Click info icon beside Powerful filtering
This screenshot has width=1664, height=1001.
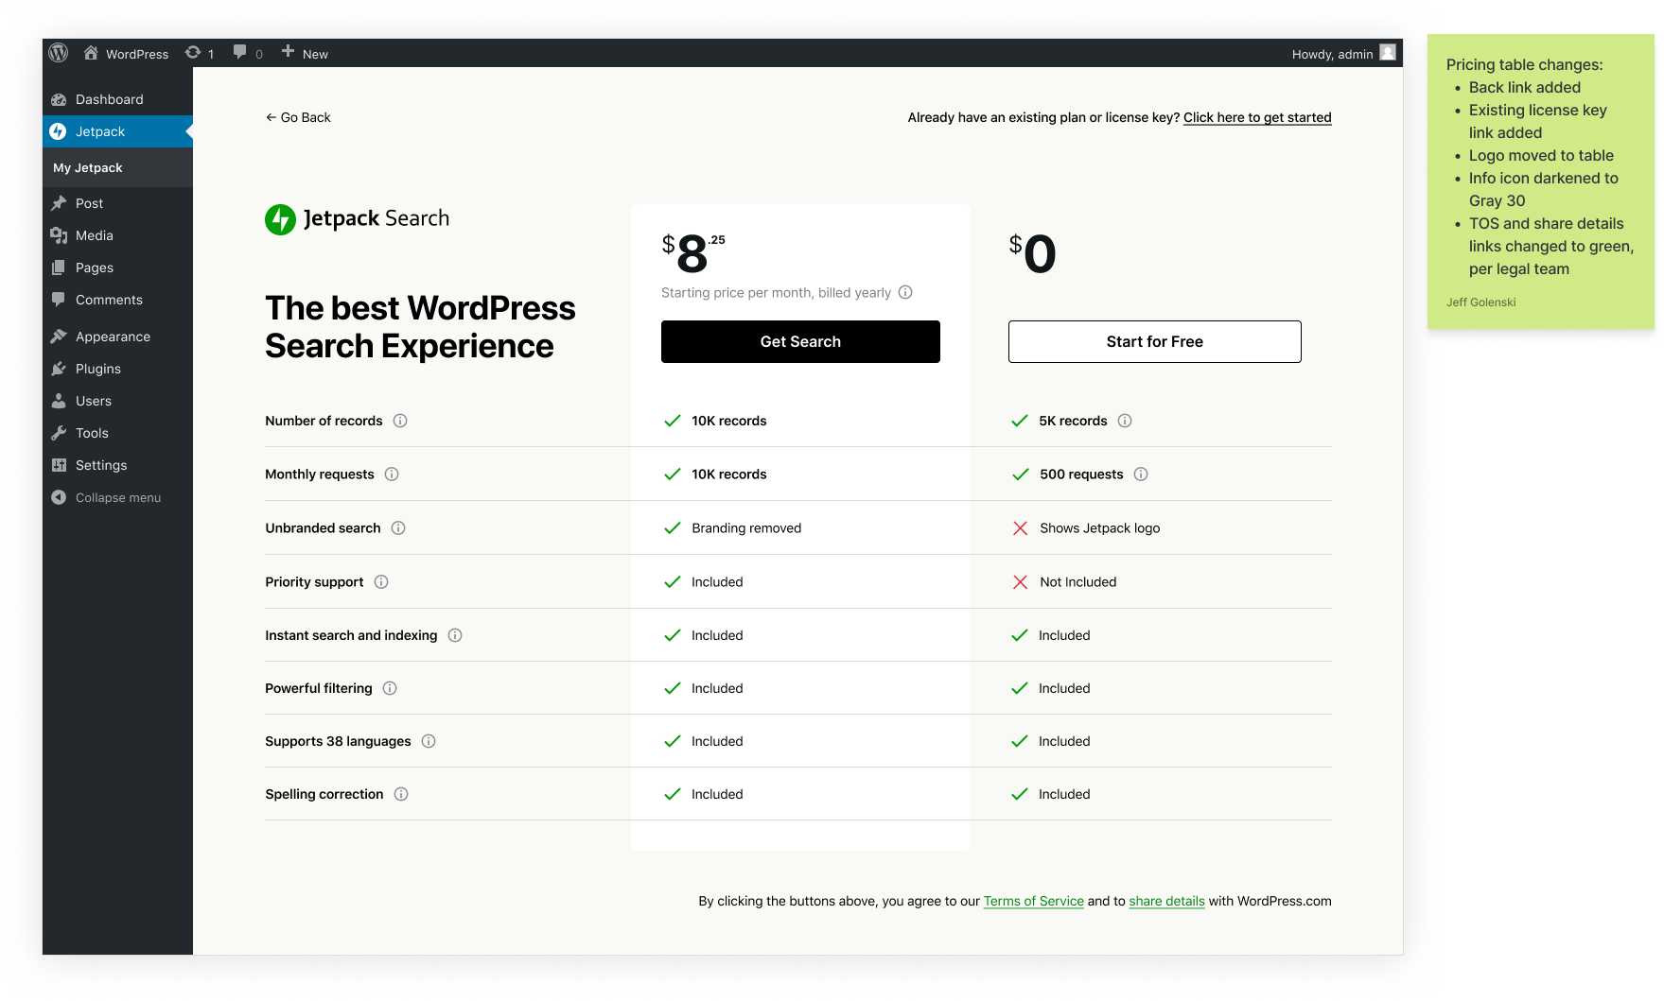390,688
